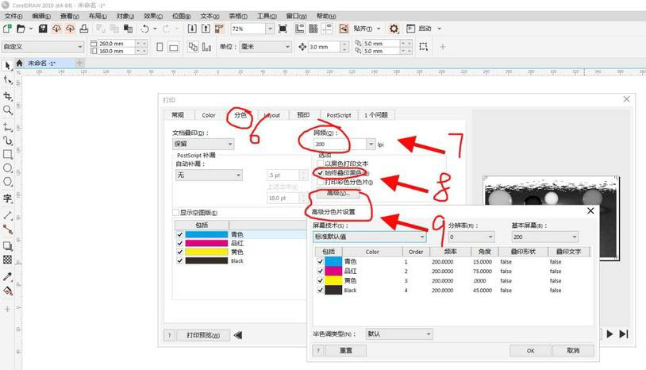Open the 文件 menu
Screen dimensions: 646x370
pos(13,16)
